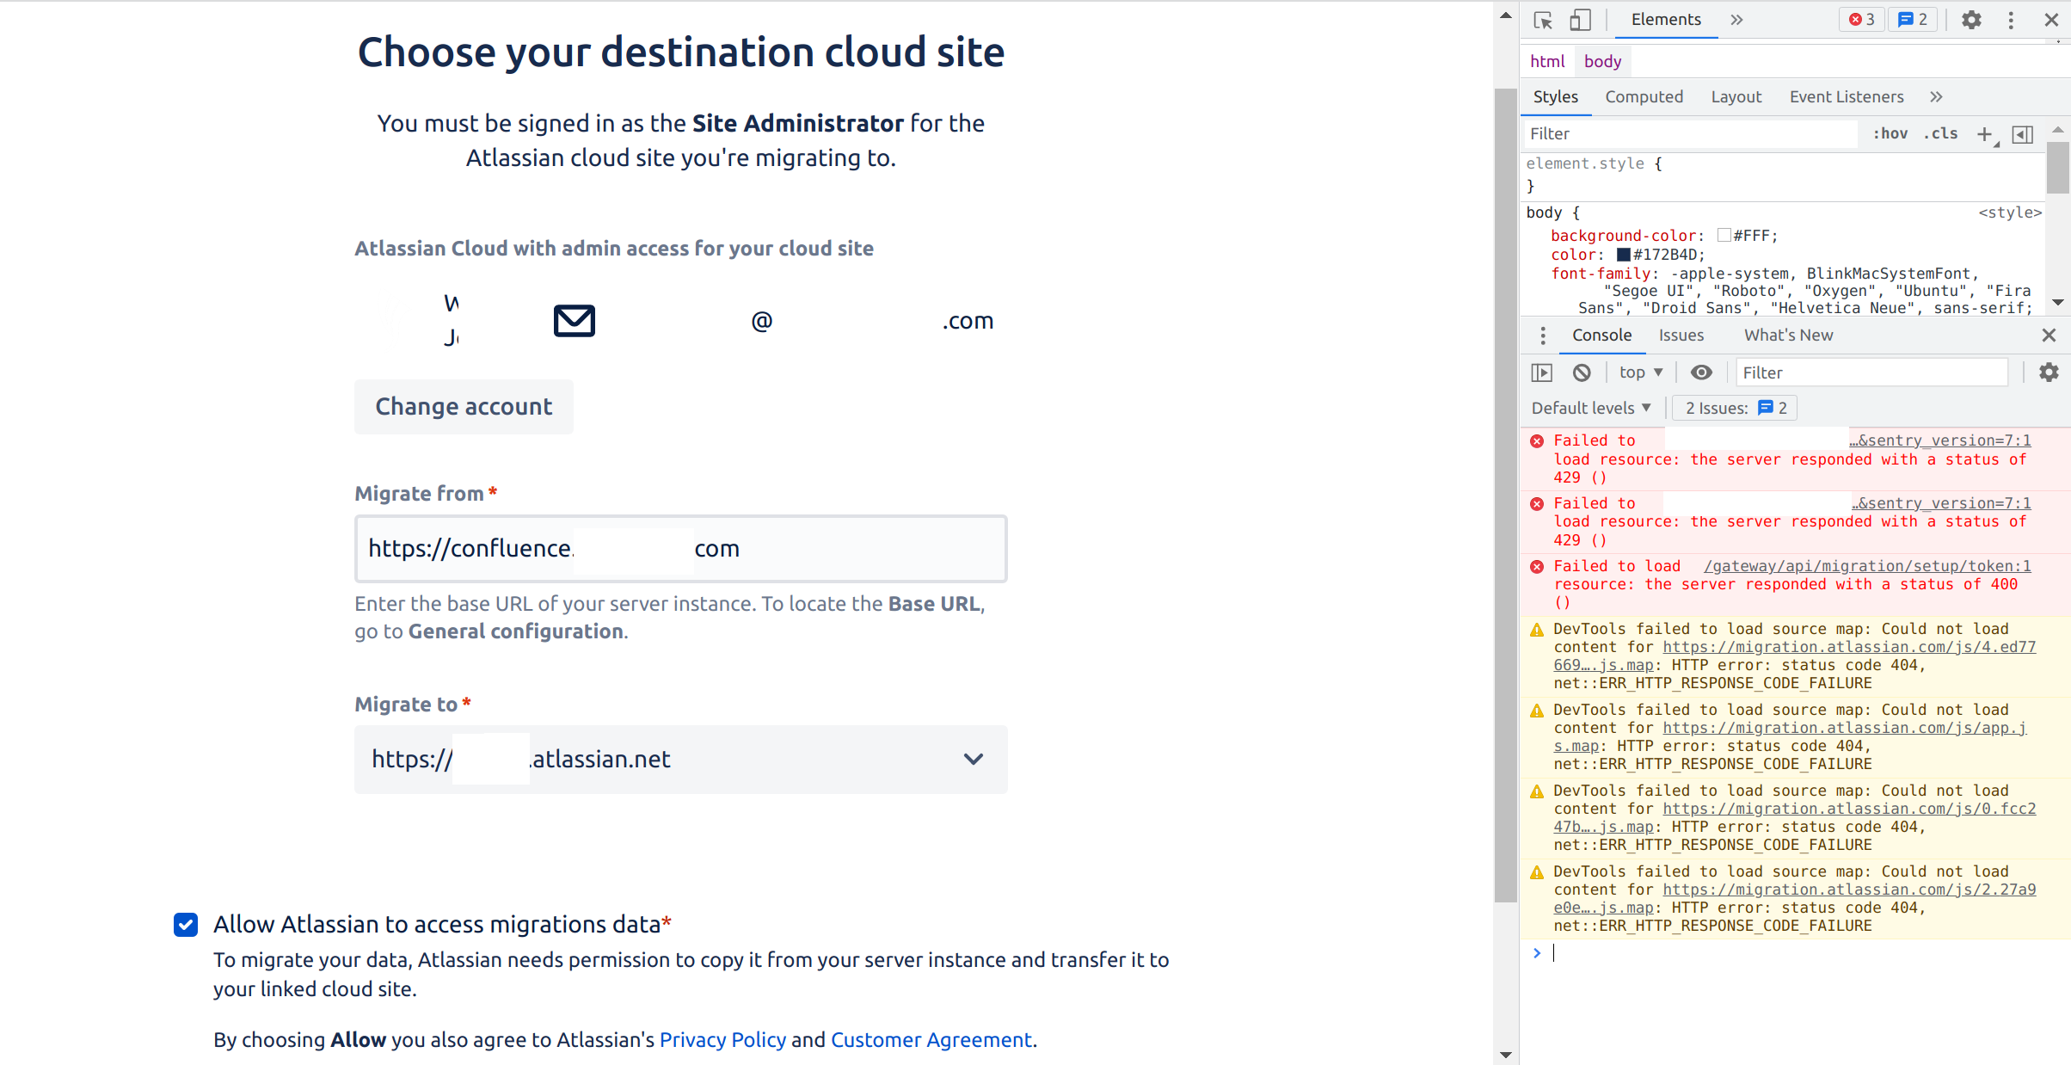
Task: Click the #172B4D color swatch
Action: (1624, 255)
